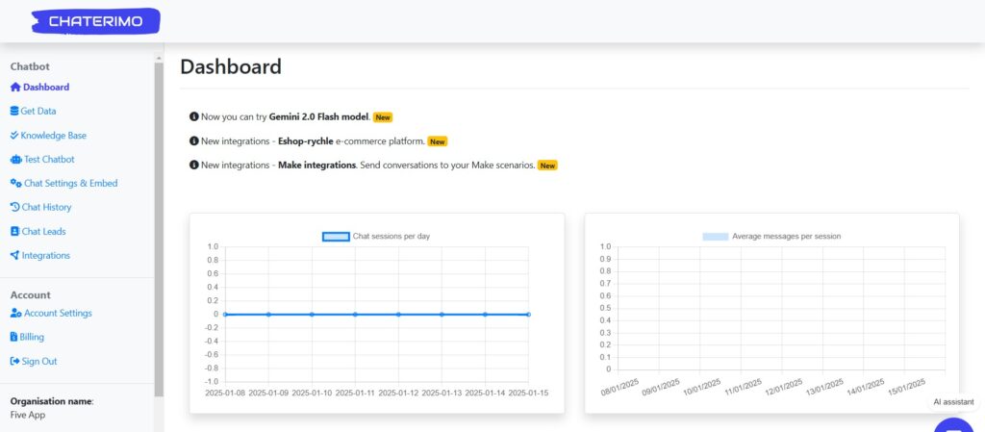This screenshot has height=432, width=985.
Task: Click the sidebar vertical scrollbar
Action: pos(159,221)
